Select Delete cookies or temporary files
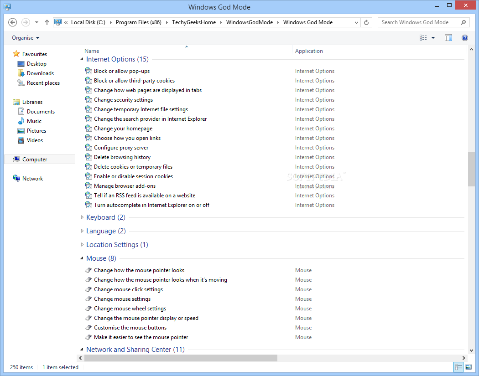Viewport: 479px width, 376px height. coord(133,167)
